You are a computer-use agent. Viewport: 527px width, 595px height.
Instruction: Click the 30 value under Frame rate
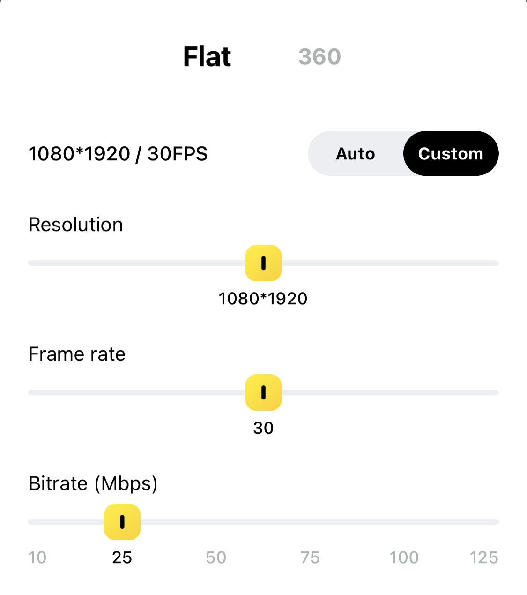click(x=263, y=428)
